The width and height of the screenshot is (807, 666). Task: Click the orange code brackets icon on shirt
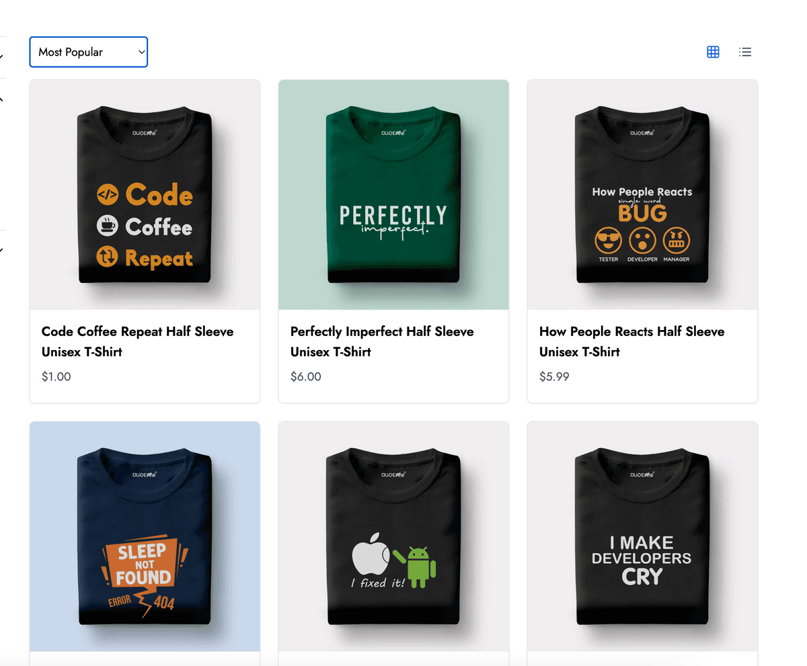pyautogui.click(x=108, y=195)
